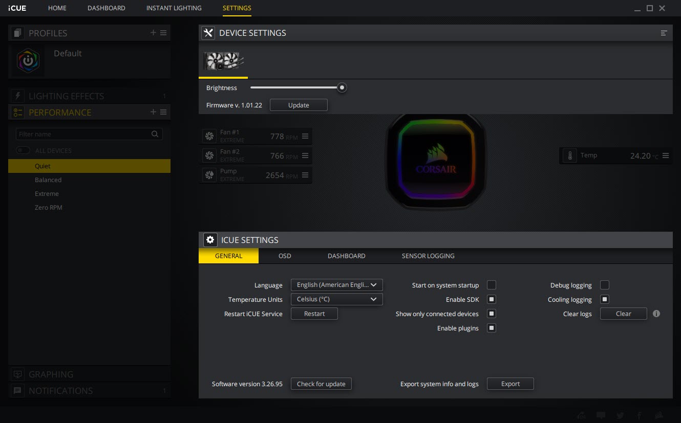Select the Default profile icon
Screen dimensions: 681x423
tap(28, 60)
